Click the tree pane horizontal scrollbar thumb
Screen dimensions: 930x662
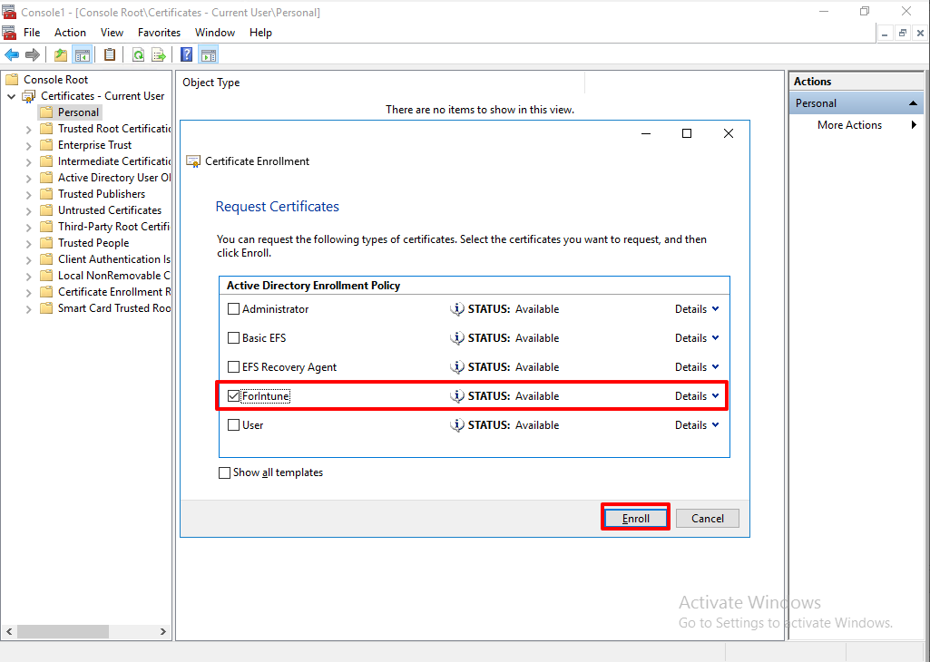coord(63,632)
